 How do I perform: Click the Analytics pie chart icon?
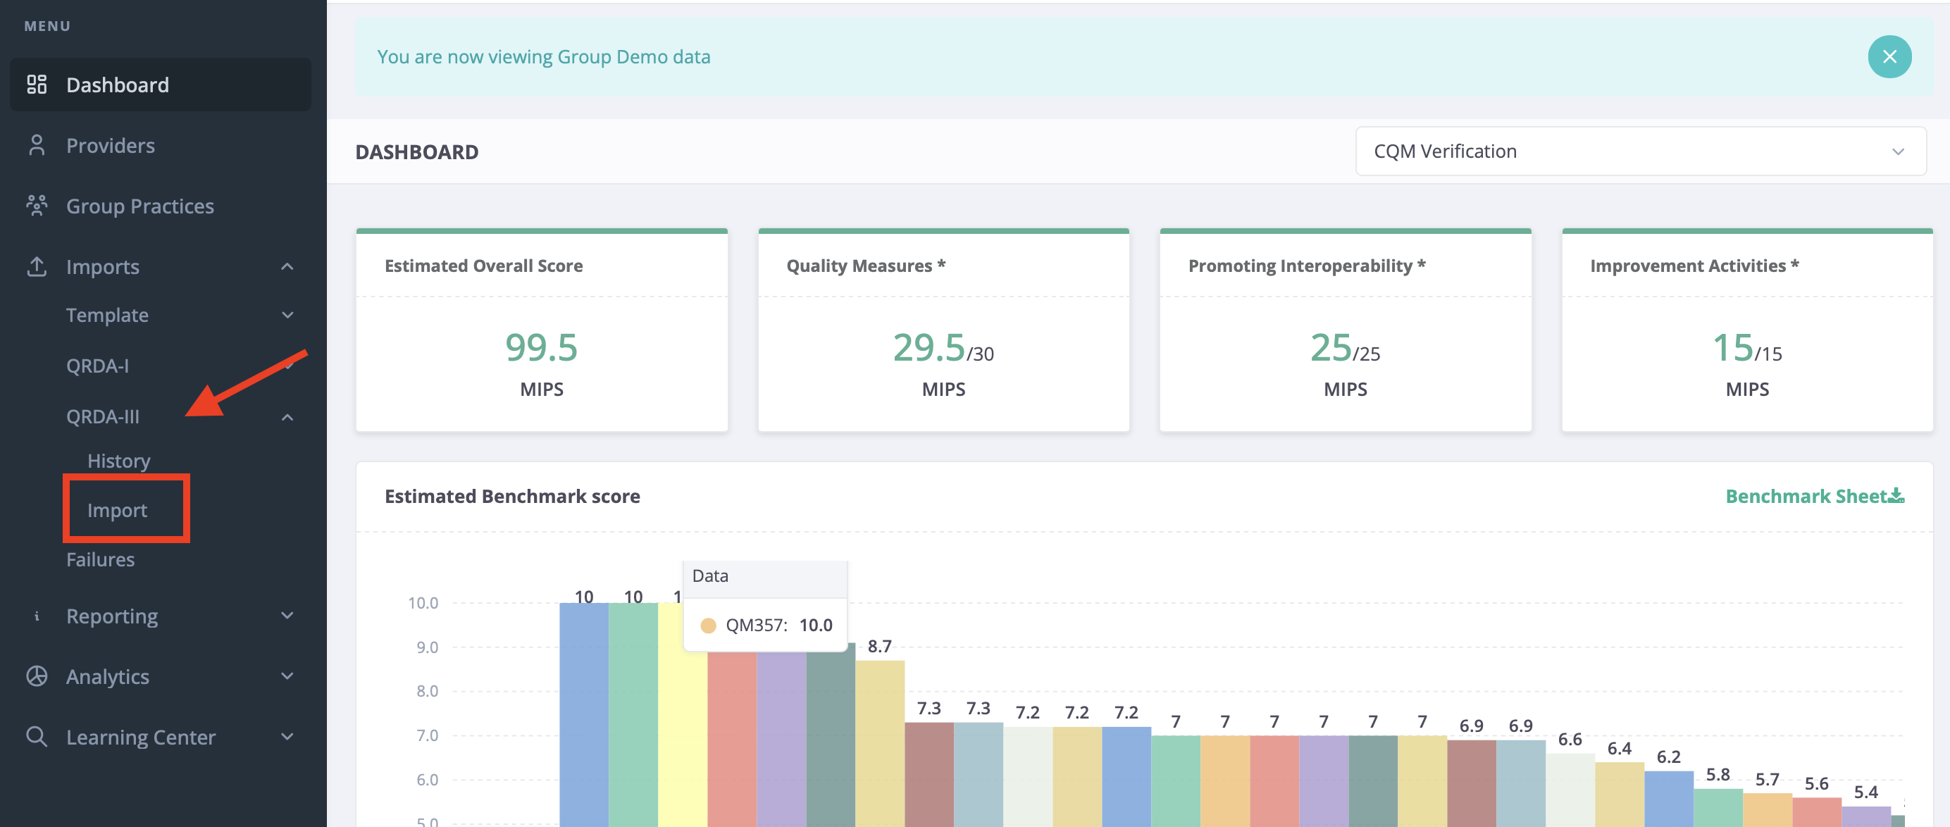(x=37, y=676)
